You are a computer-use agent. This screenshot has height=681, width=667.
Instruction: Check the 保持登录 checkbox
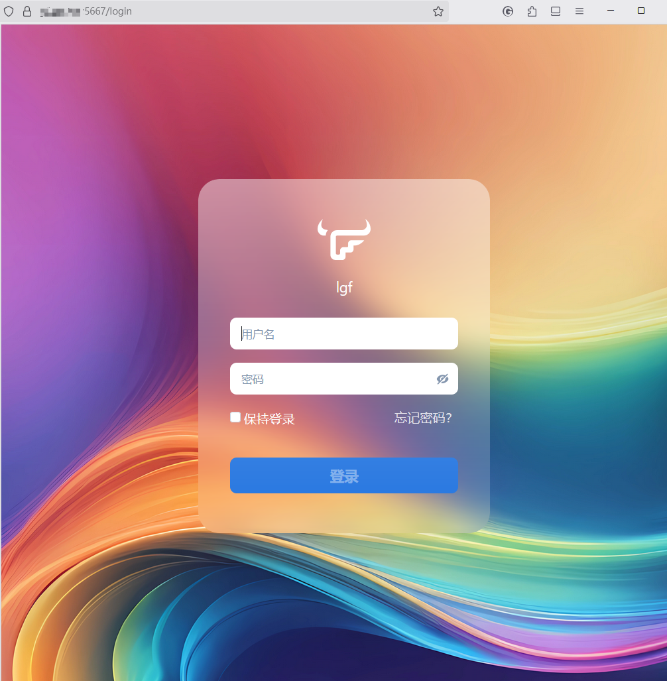(x=235, y=417)
